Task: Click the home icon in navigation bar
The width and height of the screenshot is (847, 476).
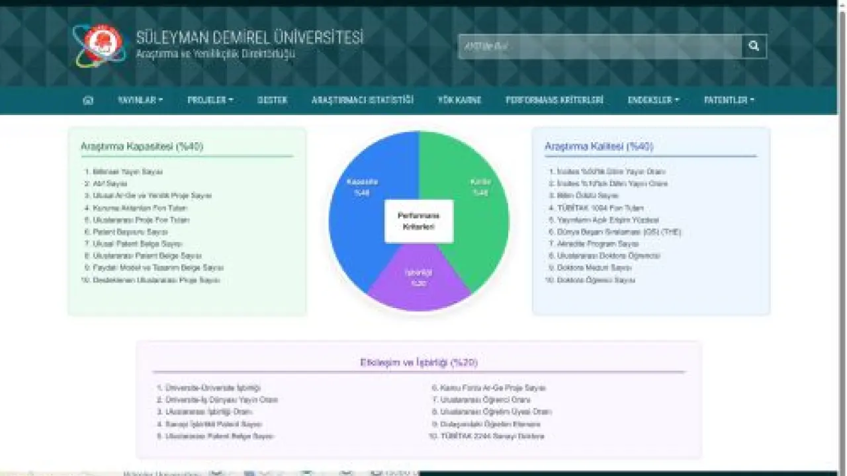Action: [88, 100]
